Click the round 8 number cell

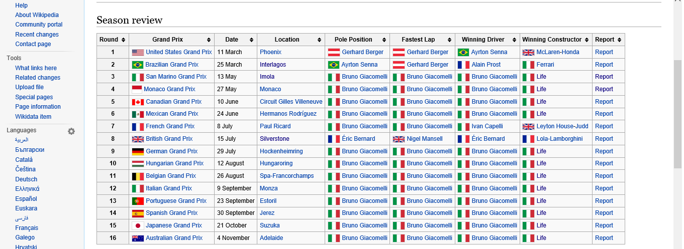pyautogui.click(x=113, y=139)
